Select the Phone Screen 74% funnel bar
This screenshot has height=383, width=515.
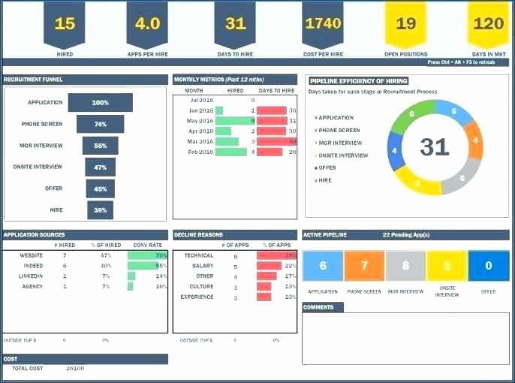101,124
